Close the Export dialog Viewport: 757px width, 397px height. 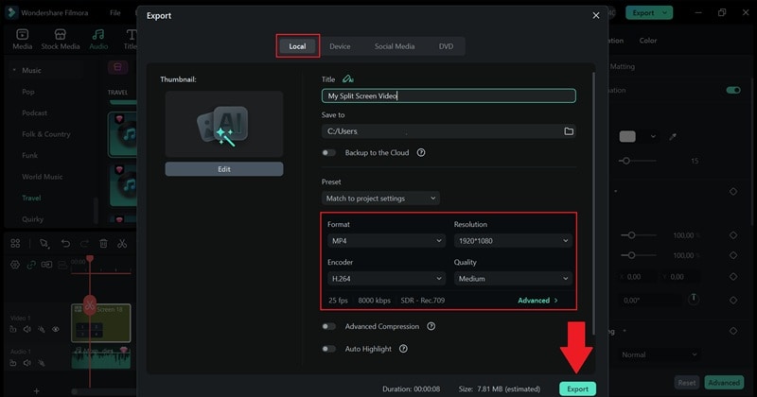coord(596,15)
